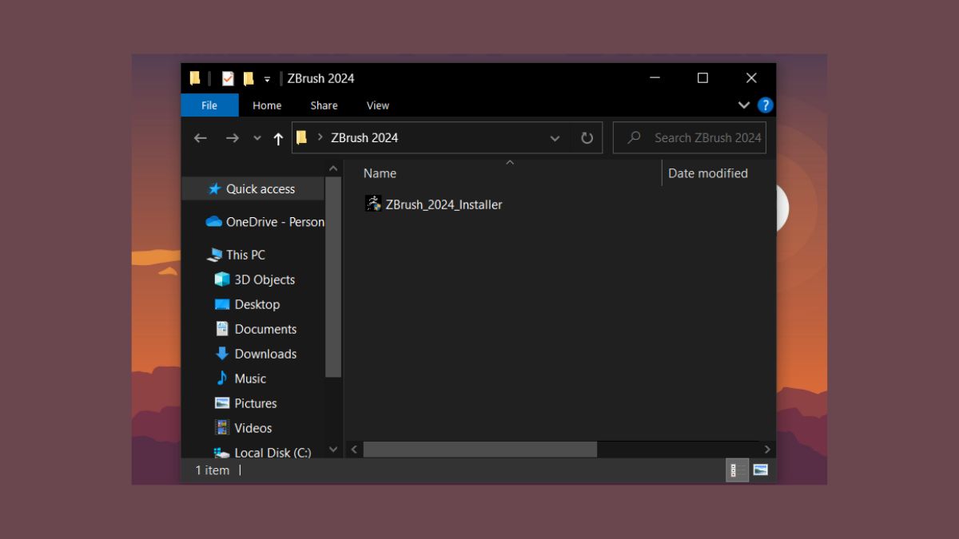959x539 pixels.
Task: Refresh the ZBrush 2024 folder
Action: coord(587,138)
